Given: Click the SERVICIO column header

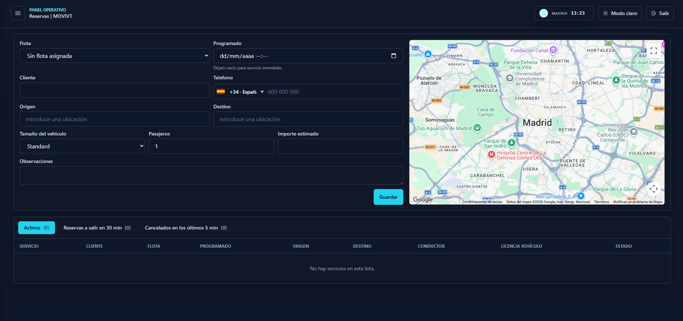Looking at the screenshot, I should click(29, 246).
